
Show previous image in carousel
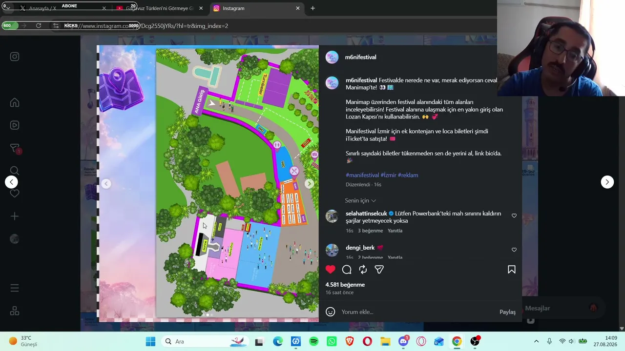106,184
